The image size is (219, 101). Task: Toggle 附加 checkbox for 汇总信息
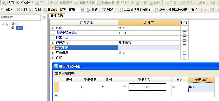[x=184, y=53]
